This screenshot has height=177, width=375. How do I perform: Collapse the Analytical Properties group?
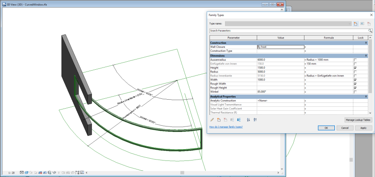(366, 96)
